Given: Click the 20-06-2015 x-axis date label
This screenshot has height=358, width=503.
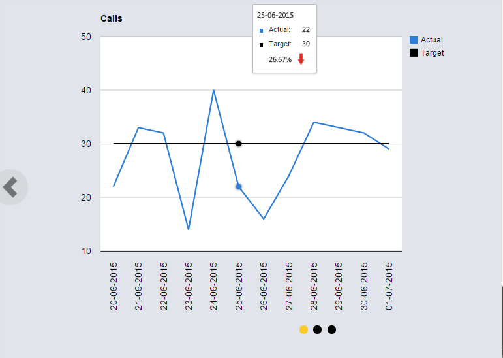Looking at the screenshot, I should pos(114,286).
